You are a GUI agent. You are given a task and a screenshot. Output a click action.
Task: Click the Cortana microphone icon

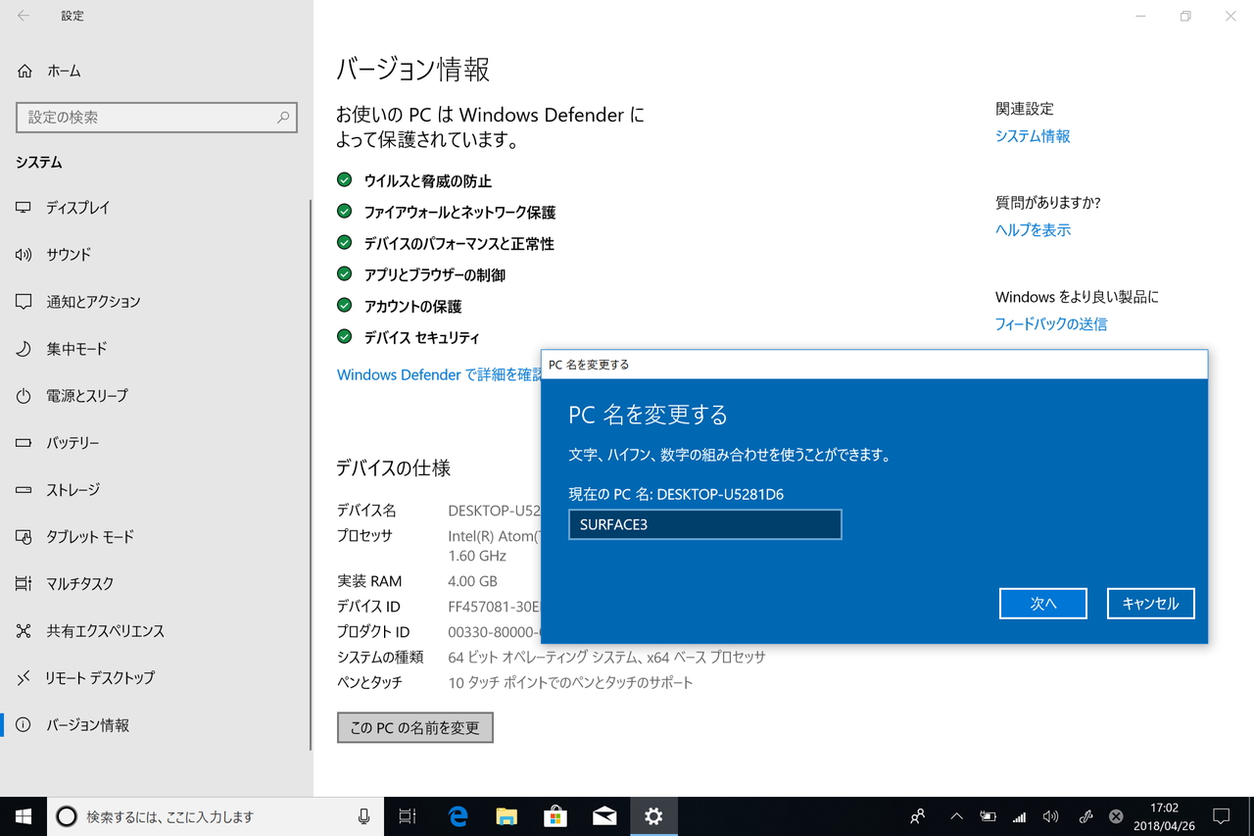(x=364, y=816)
